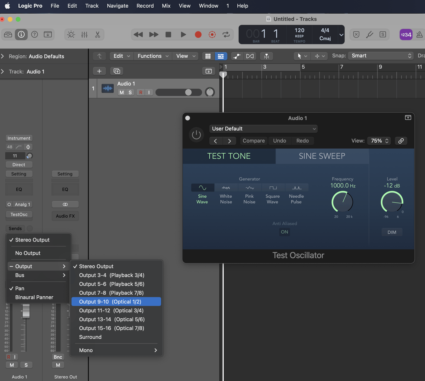
Task: Open the Mixer from the control bar
Action: pos(84,35)
